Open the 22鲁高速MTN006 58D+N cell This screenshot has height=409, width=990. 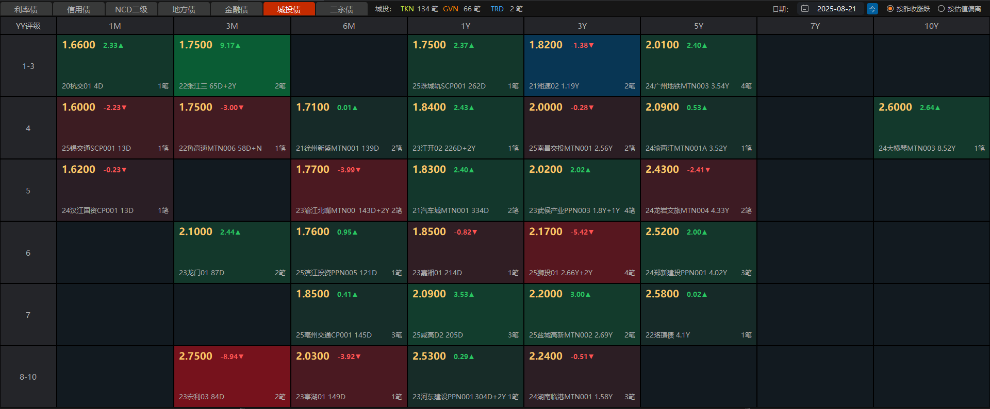pyautogui.click(x=232, y=128)
